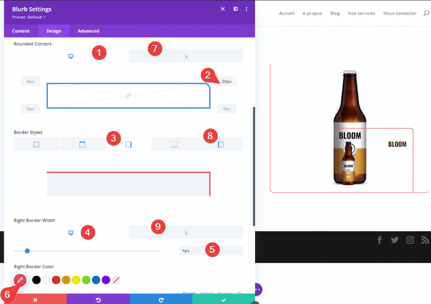This screenshot has height=304, width=431.
Task: Undo the last change
Action: click(x=98, y=299)
